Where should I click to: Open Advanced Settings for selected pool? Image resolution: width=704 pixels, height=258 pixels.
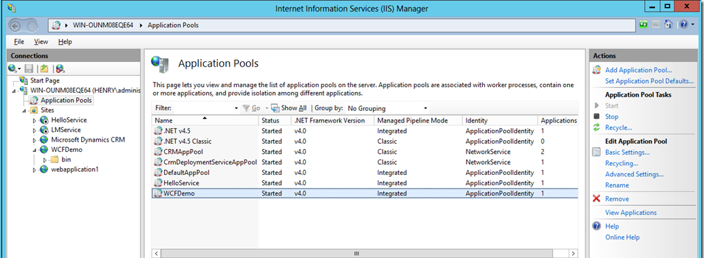pos(635,174)
